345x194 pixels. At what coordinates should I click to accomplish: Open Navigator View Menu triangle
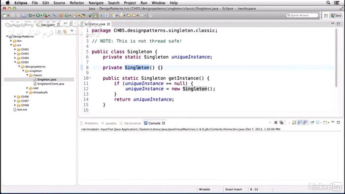72,31
